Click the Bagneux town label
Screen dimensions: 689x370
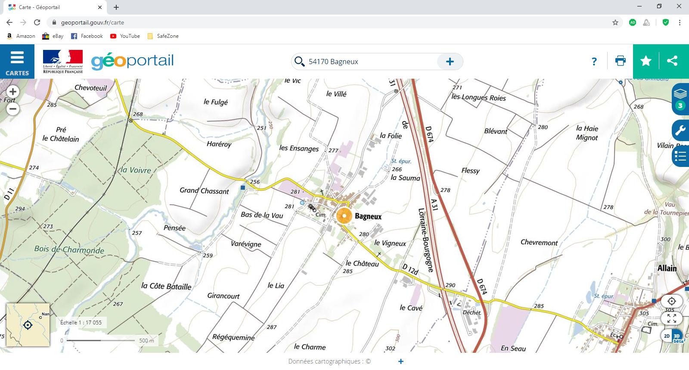tap(368, 216)
